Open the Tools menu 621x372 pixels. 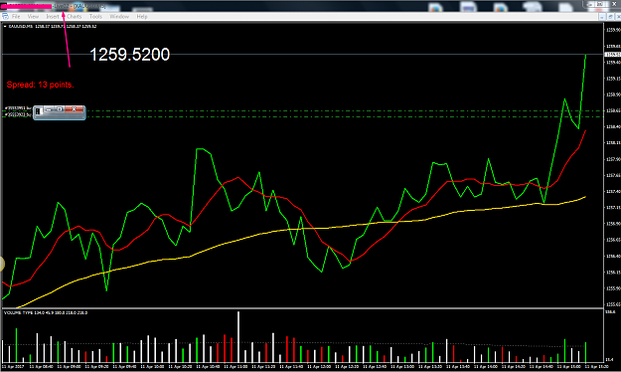(x=95, y=17)
